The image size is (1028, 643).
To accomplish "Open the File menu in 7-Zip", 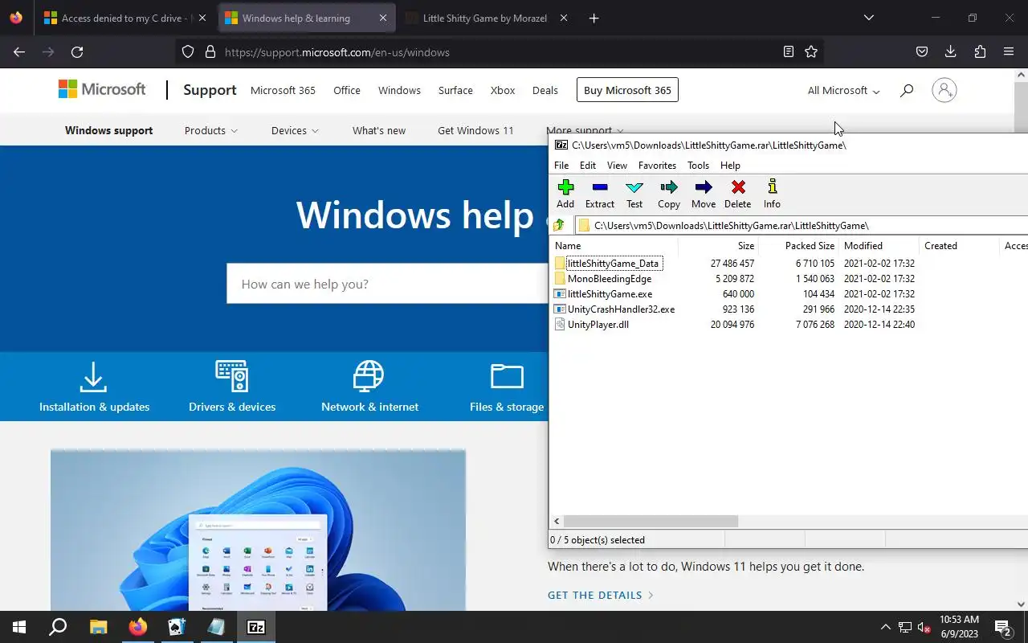I will pyautogui.click(x=561, y=165).
